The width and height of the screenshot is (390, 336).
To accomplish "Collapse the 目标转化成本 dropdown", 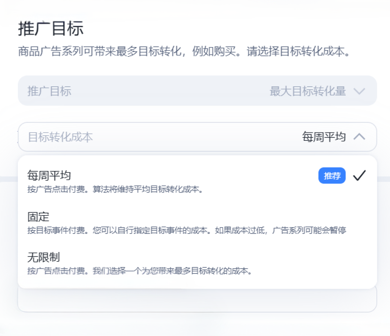I will pyautogui.click(x=197, y=137).
